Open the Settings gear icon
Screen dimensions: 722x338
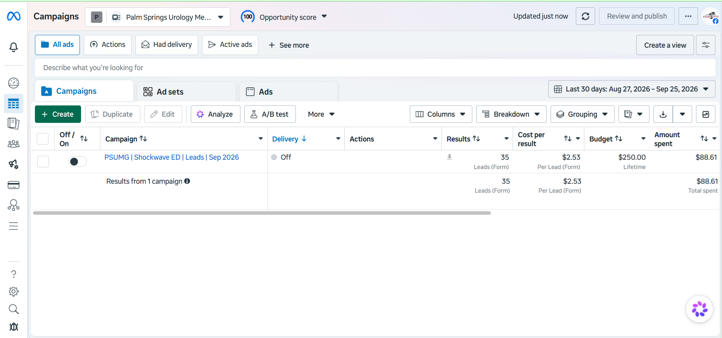click(14, 291)
